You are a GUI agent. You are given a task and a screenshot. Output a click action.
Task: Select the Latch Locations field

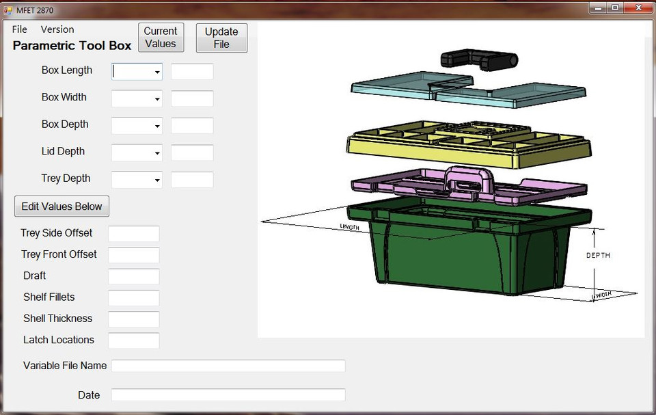[x=133, y=340]
